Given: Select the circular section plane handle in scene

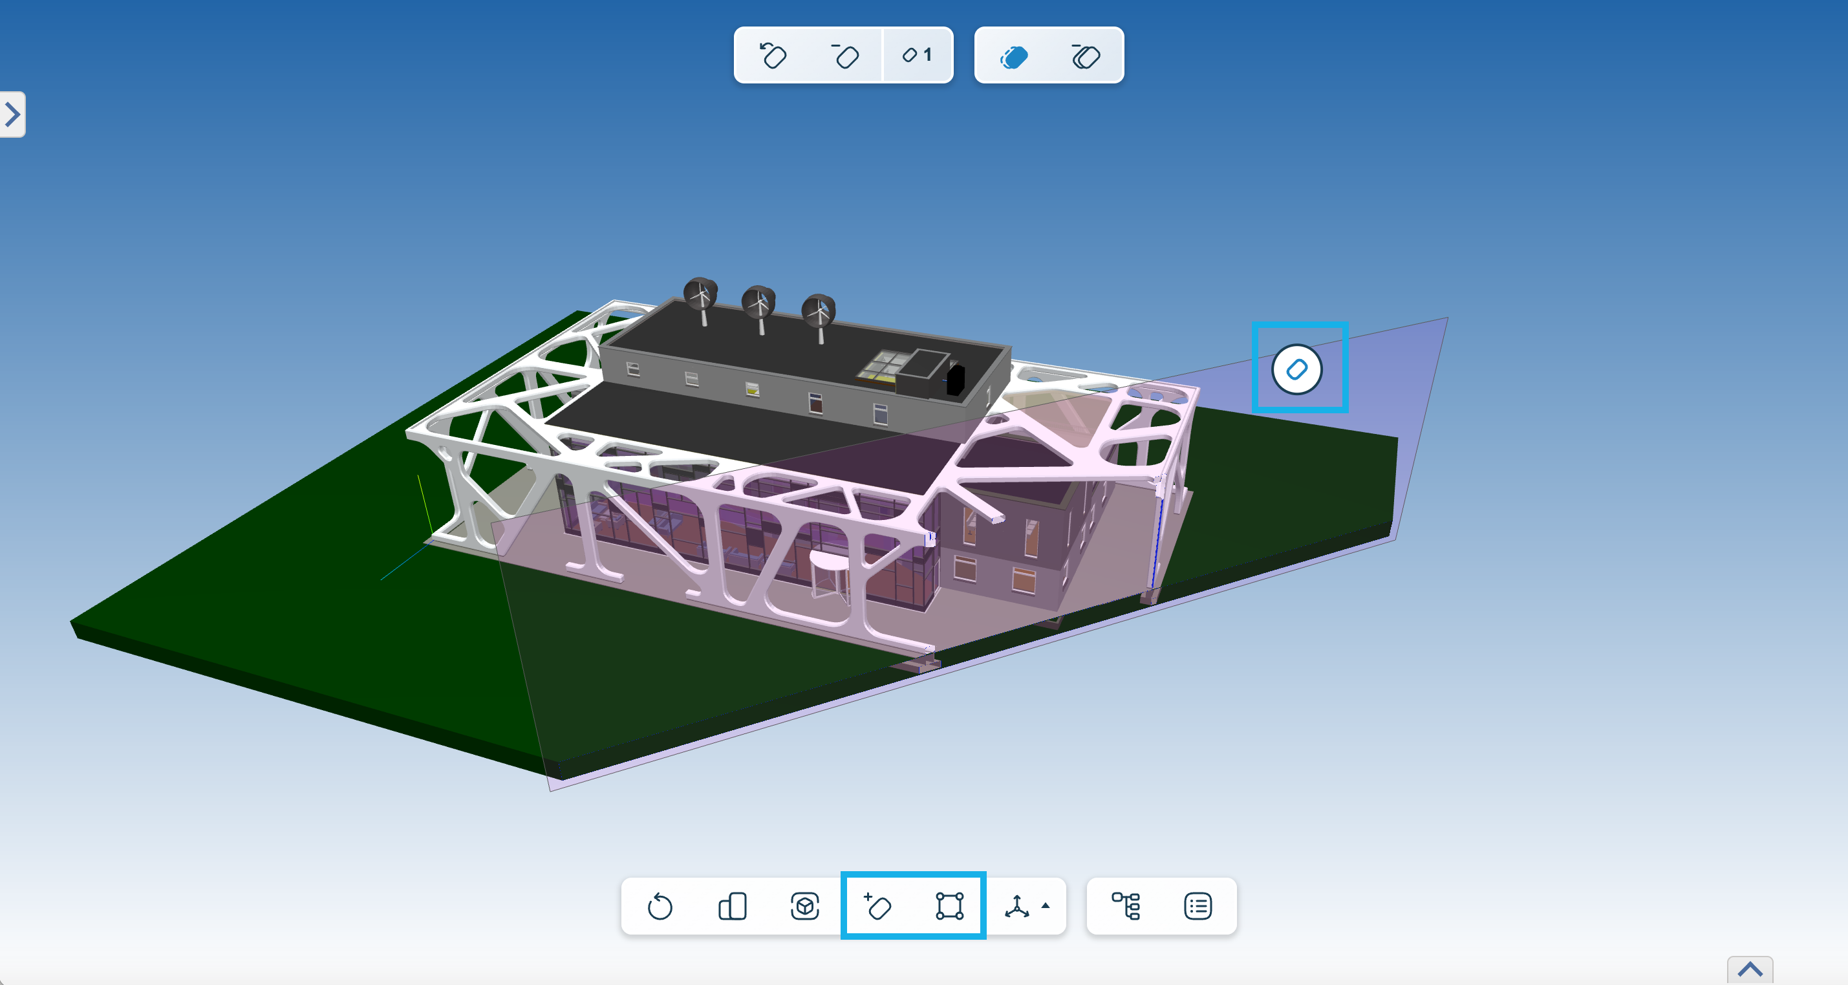Looking at the screenshot, I should point(1297,369).
